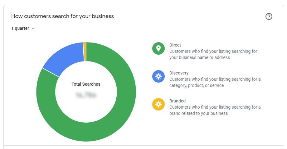The height and width of the screenshot is (149, 287).
Task: Open the help question mark icon
Action: (x=269, y=16)
